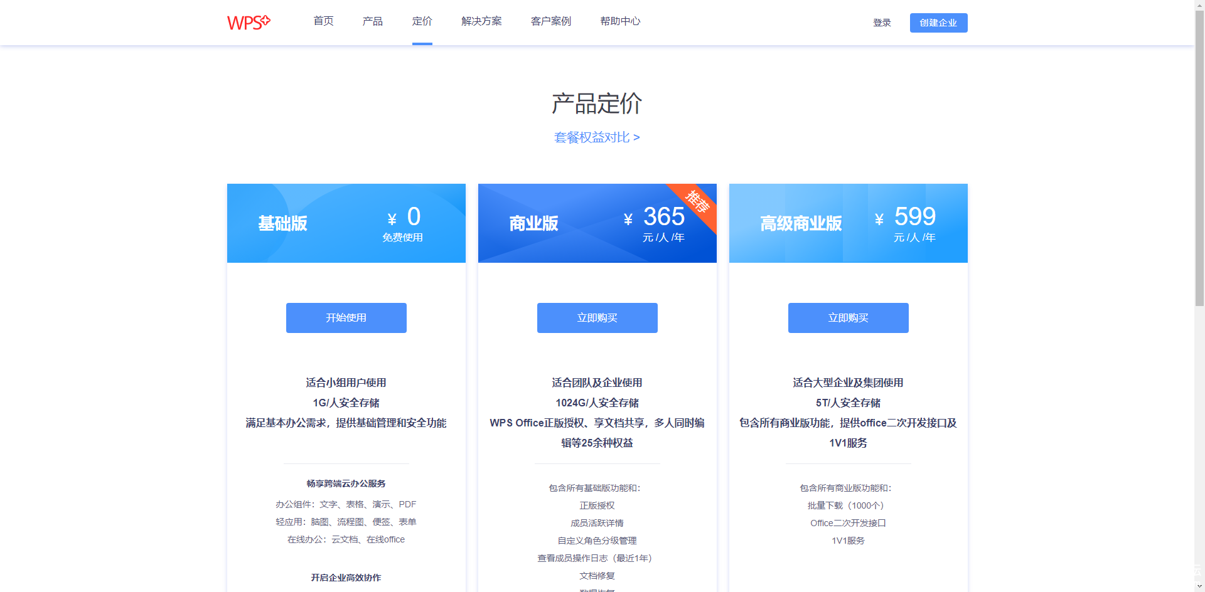This screenshot has width=1205, height=592.
Task: Click the 登录 link
Action: coord(882,23)
